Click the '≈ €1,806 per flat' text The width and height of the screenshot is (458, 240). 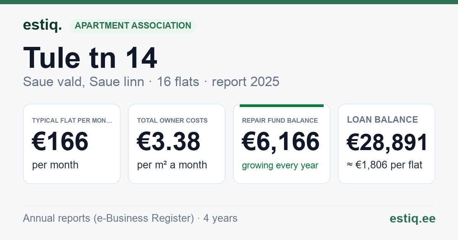pos(385,165)
